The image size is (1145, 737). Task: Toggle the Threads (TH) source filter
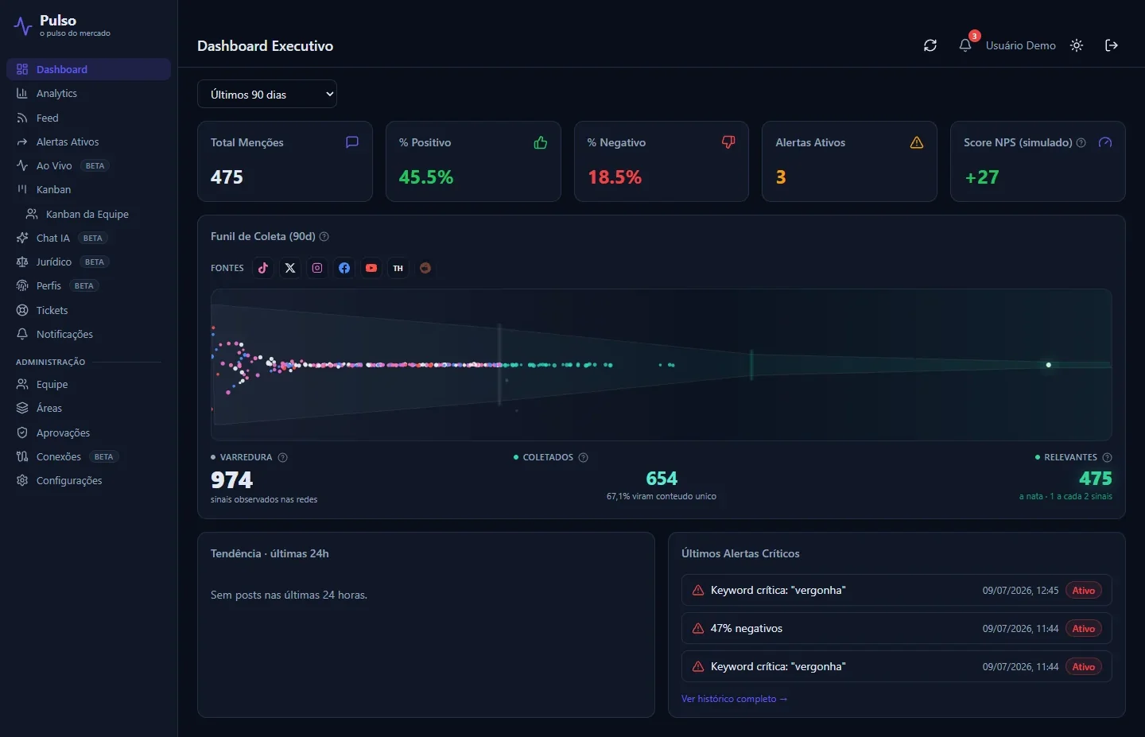pyautogui.click(x=398, y=268)
